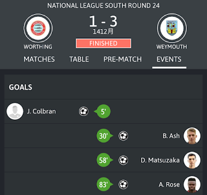Image resolution: width=207 pixels, height=195 pixels.
Task: Open D. Matsuzaka player name link
Action: pyautogui.click(x=160, y=160)
